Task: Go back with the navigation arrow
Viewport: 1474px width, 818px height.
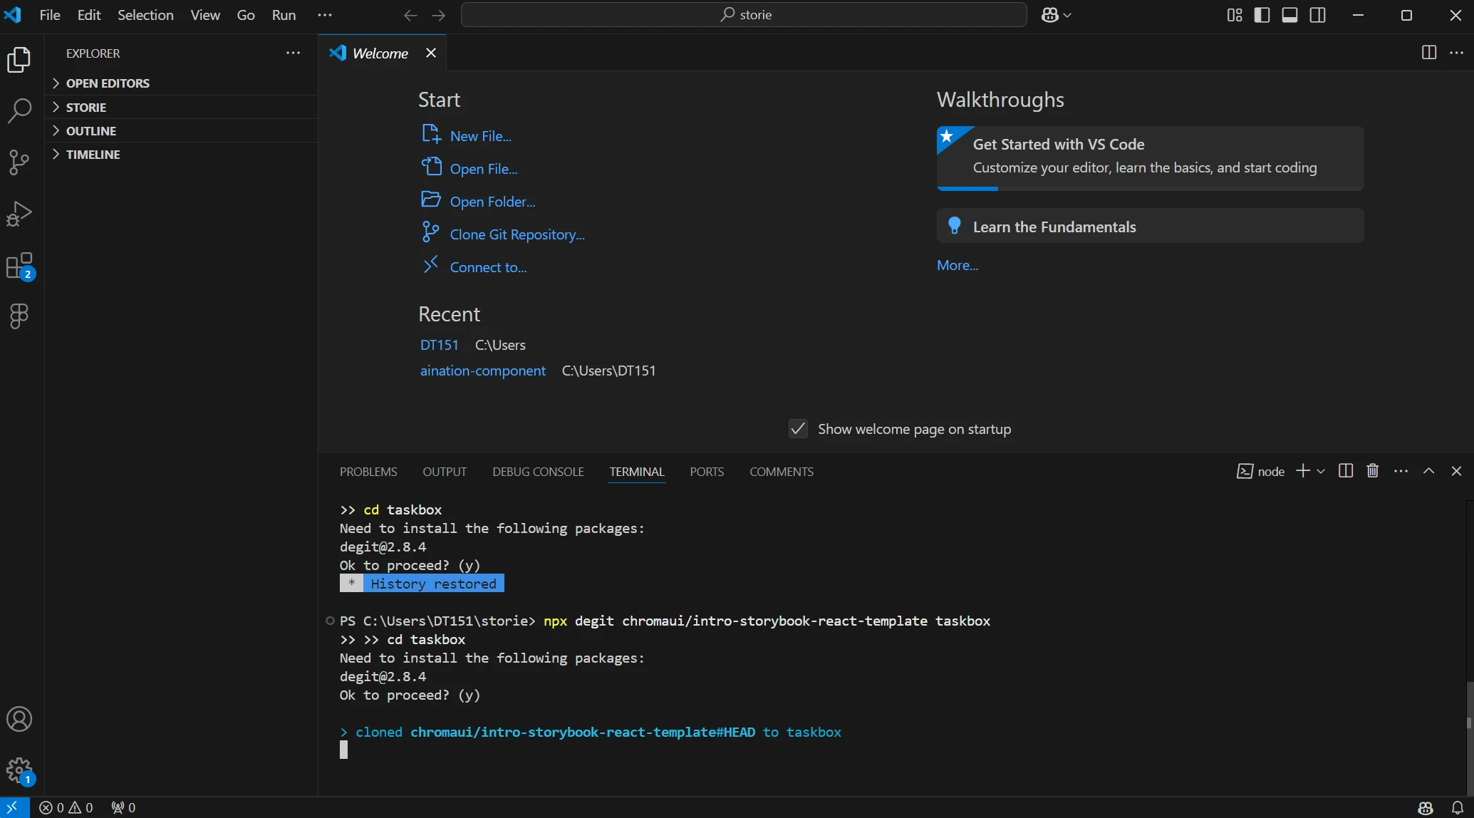Action: [410, 15]
